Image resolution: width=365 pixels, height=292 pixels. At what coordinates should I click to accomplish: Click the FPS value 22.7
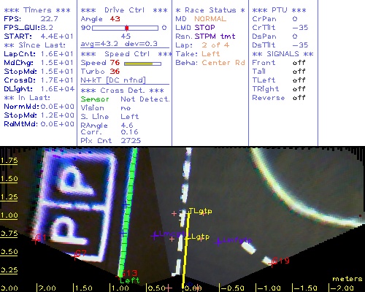click(x=50, y=19)
